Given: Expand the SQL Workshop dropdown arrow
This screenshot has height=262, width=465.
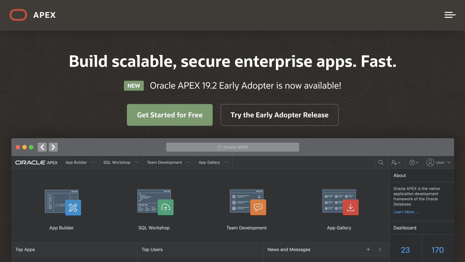Looking at the screenshot, I should pyautogui.click(x=137, y=163).
